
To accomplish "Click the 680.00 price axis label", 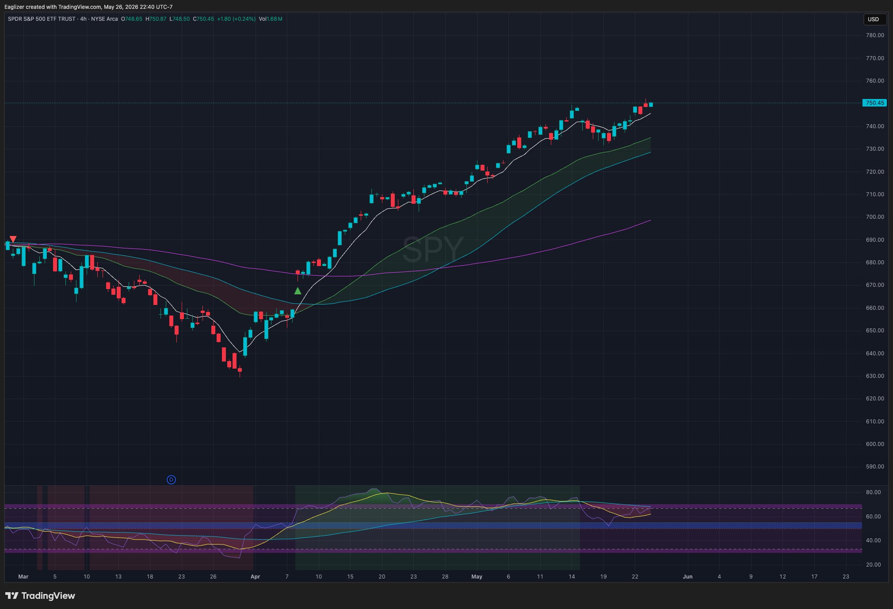I will pyautogui.click(x=875, y=263).
